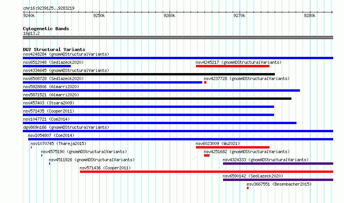Viewport: 344px width, 203px height.
Task: Open nsv1047721 (Coe2014) label
Action: tap(46, 119)
